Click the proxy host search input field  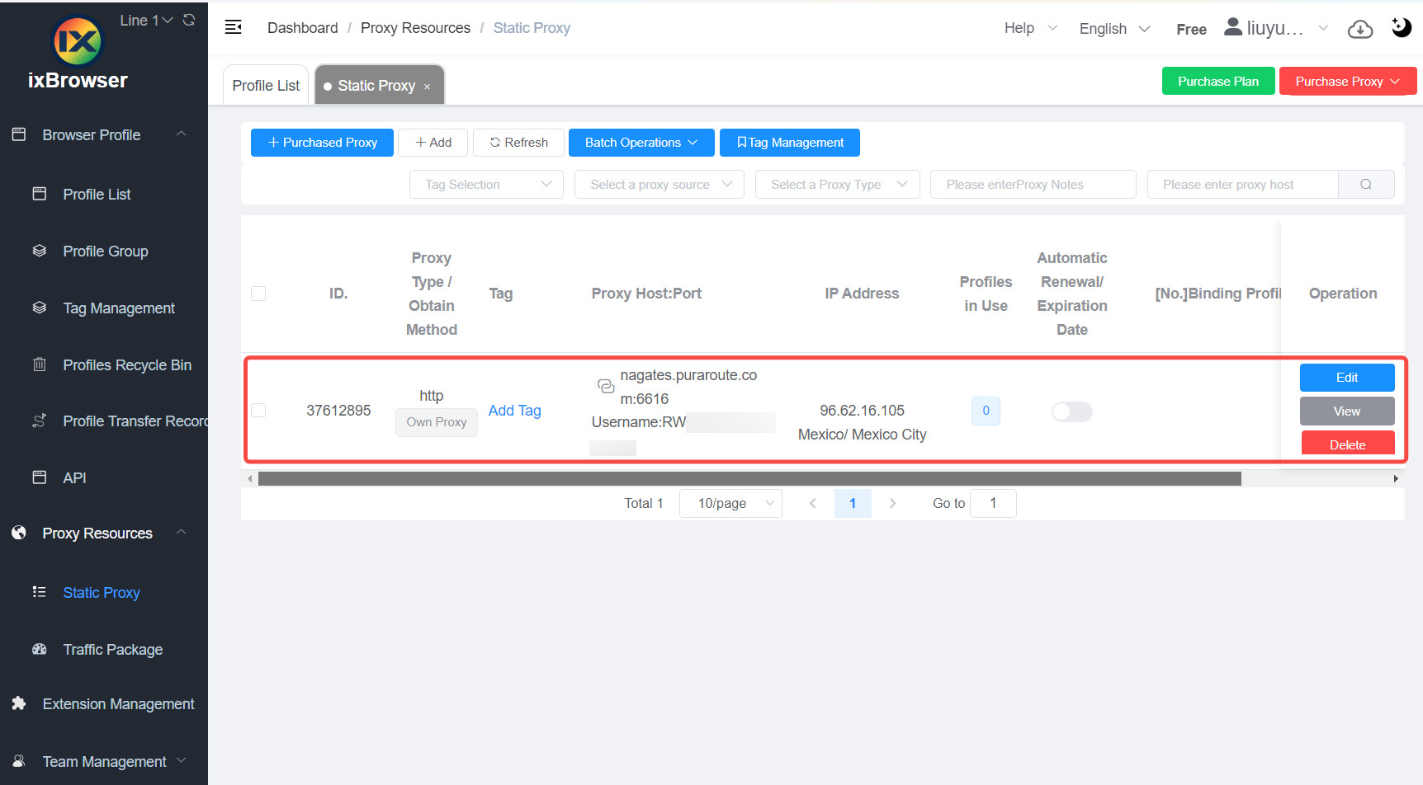coord(1242,185)
